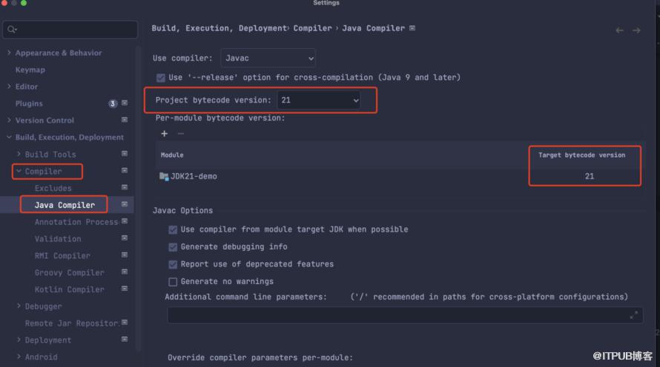Toggle the '--release' cross-compilation option checkbox
The width and height of the screenshot is (660, 367).
pos(161,78)
